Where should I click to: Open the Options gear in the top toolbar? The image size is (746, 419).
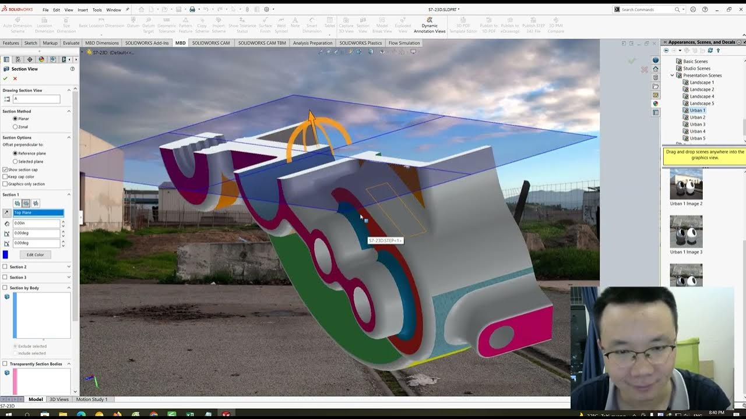(x=267, y=9)
